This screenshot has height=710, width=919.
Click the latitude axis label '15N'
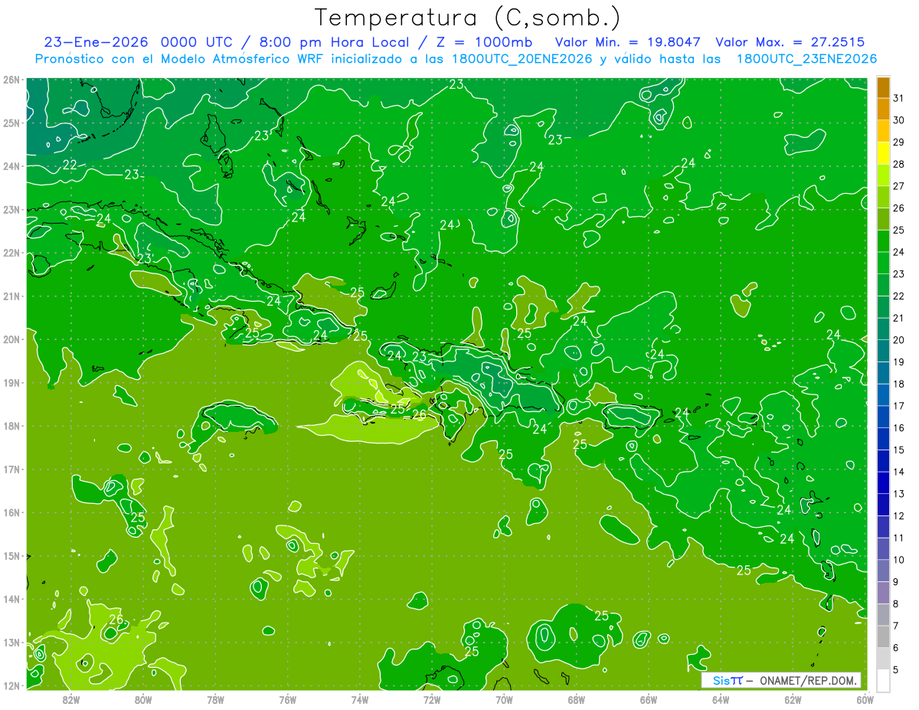[x=11, y=555]
